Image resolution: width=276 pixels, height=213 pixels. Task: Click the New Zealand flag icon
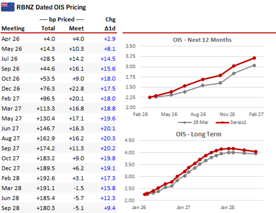tap(8, 7)
